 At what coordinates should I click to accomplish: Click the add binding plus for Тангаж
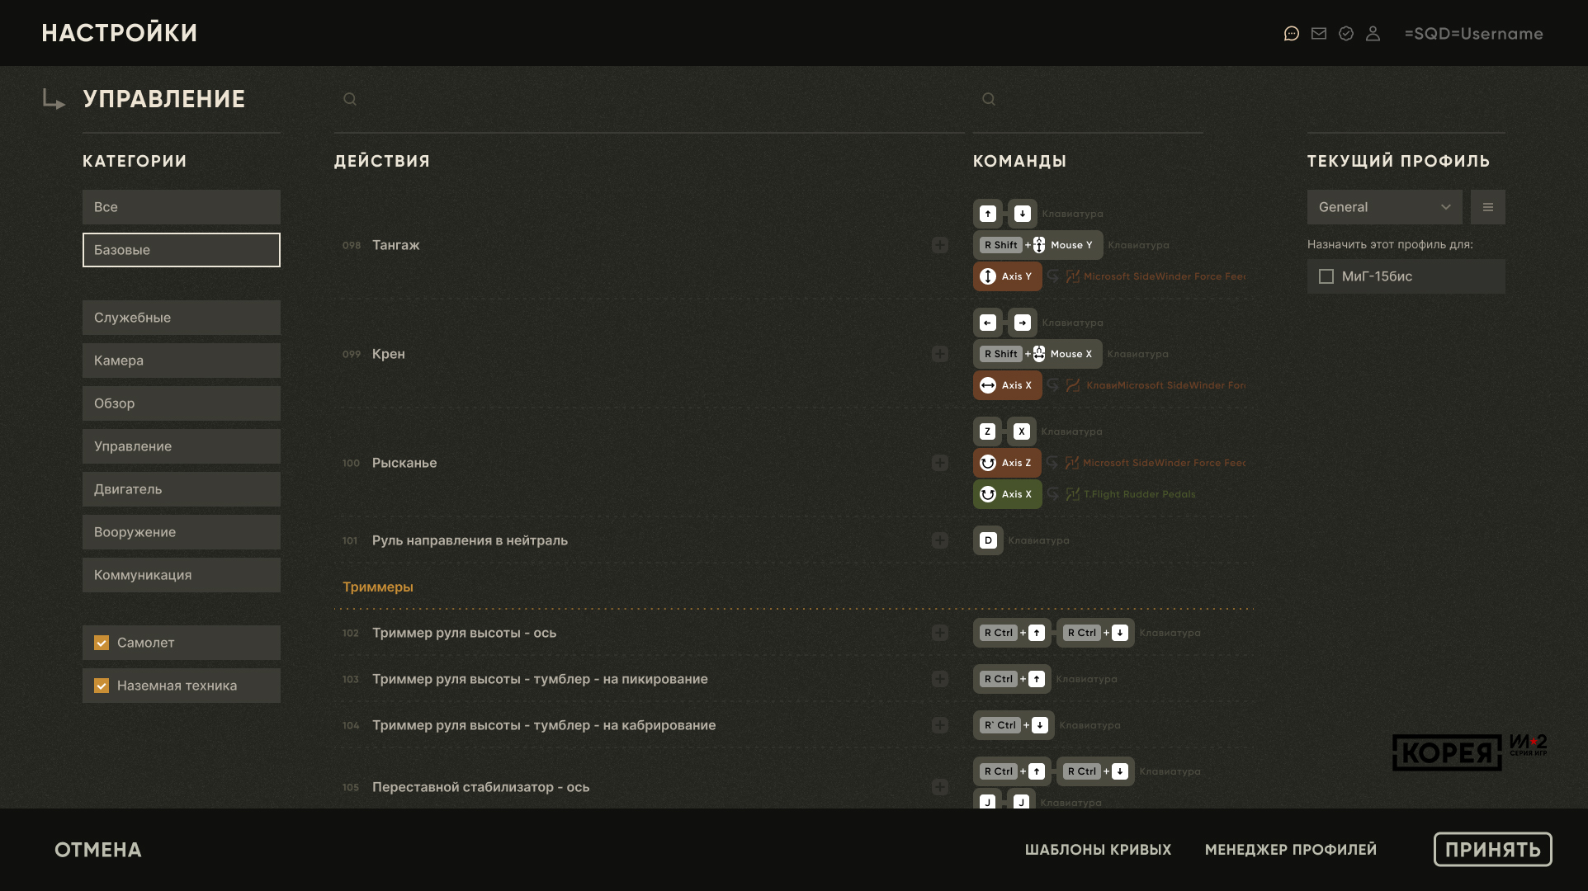tap(940, 245)
